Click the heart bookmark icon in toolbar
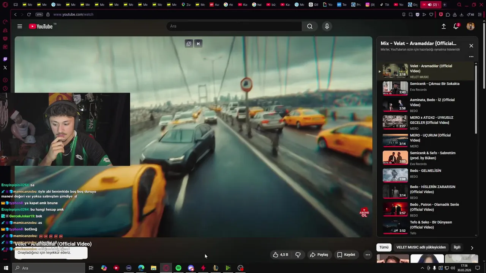486x273 pixels. (x=431, y=14)
